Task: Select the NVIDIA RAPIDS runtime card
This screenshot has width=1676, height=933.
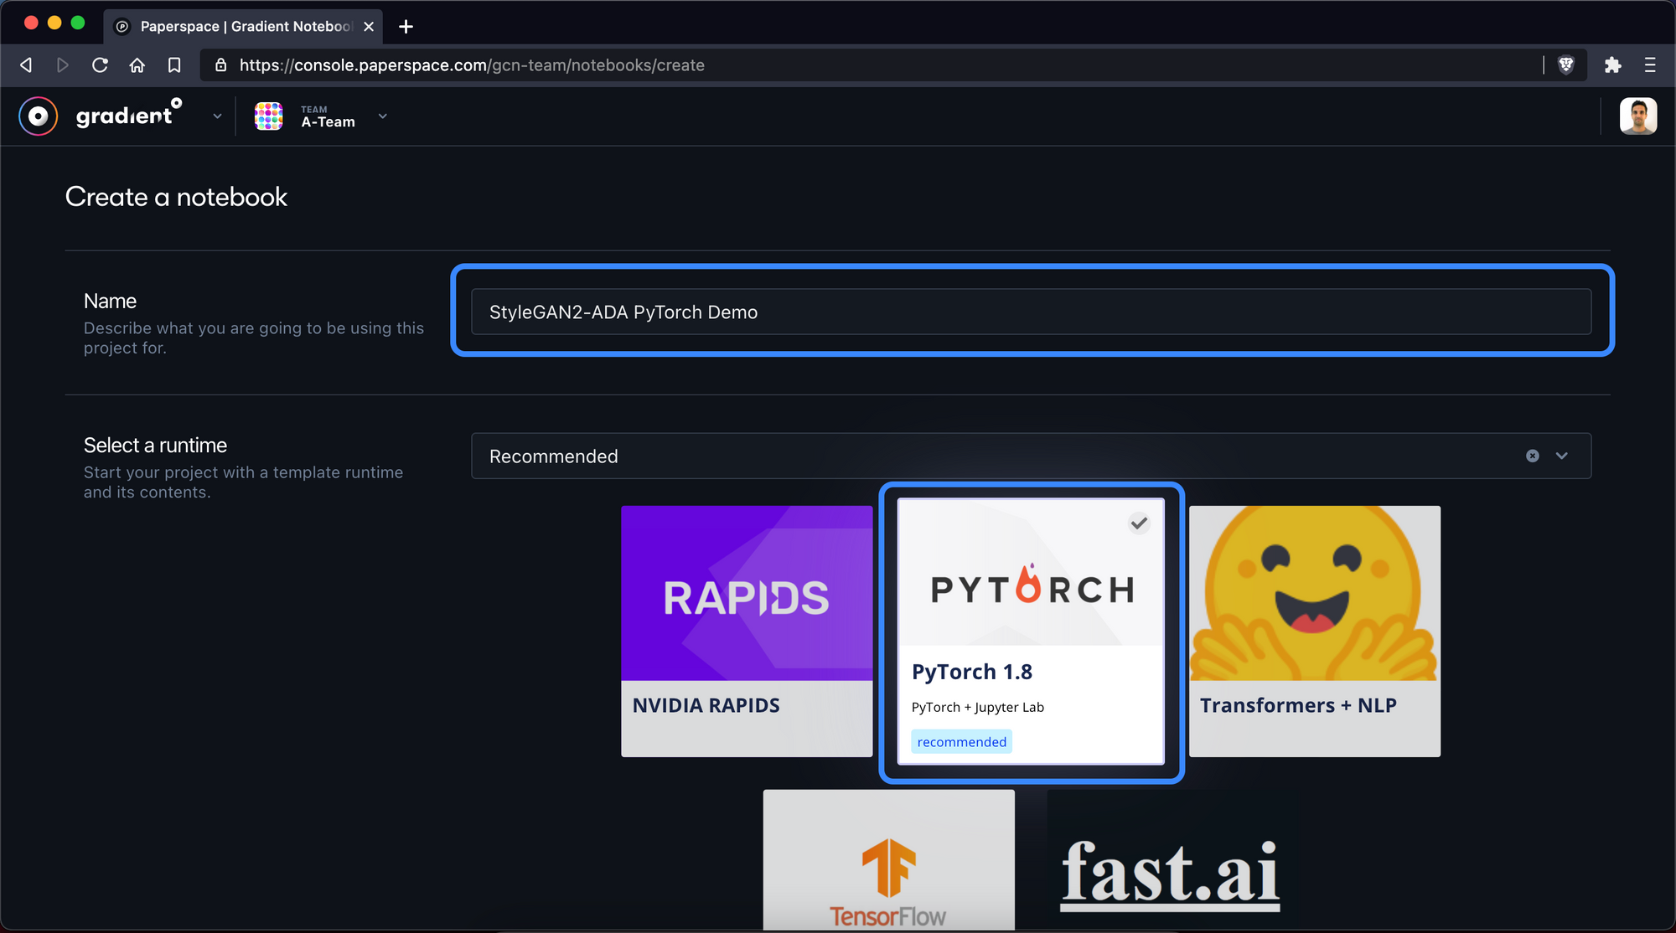Action: (x=746, y=631)
